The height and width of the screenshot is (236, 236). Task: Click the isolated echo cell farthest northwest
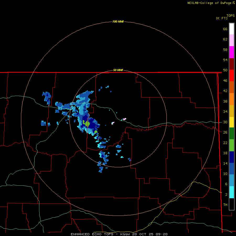click(x=47, y=98)
